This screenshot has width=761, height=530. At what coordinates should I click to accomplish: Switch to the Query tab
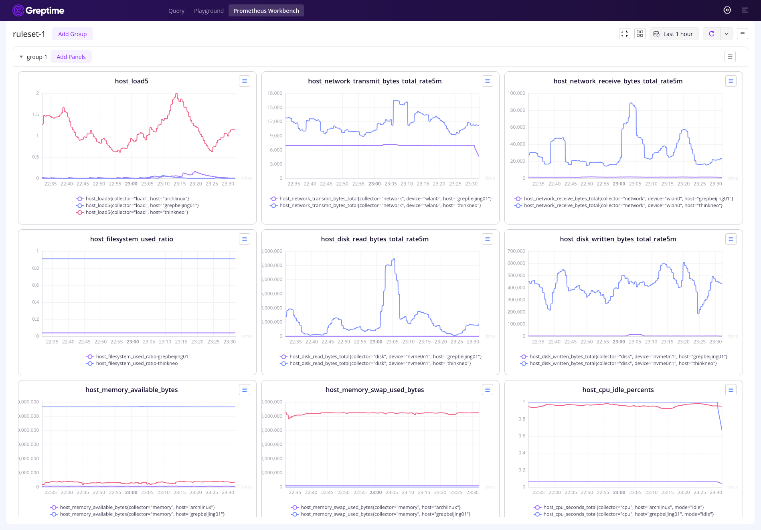tap(176, 10)
